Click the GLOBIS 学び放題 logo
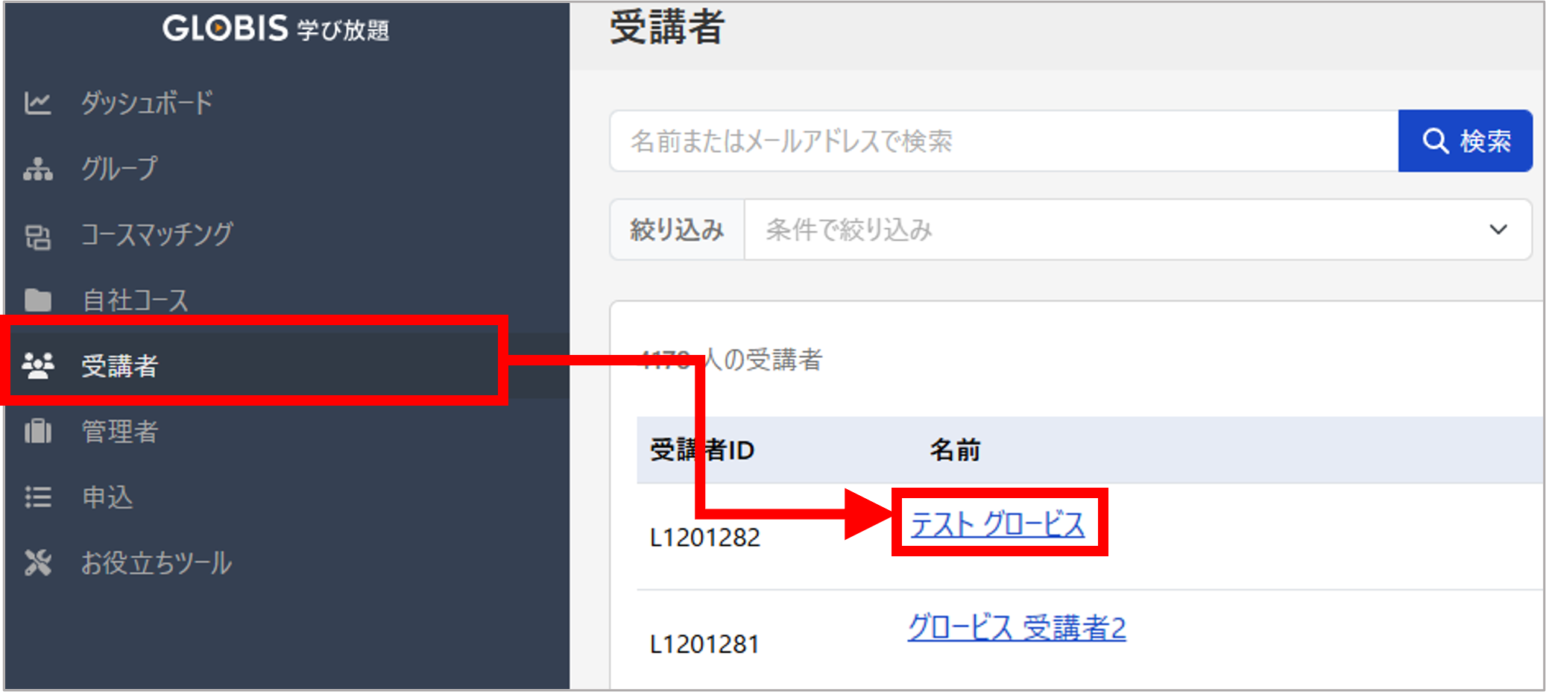1546x692 pixels. click(x=276, y=28)
